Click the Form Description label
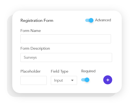 tap(35, 49)
